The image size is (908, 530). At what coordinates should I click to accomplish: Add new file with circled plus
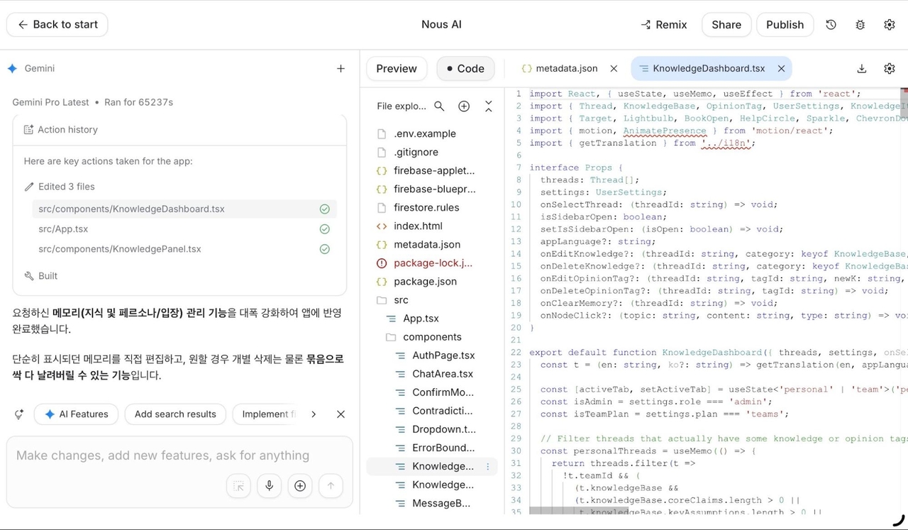point(464,106)
